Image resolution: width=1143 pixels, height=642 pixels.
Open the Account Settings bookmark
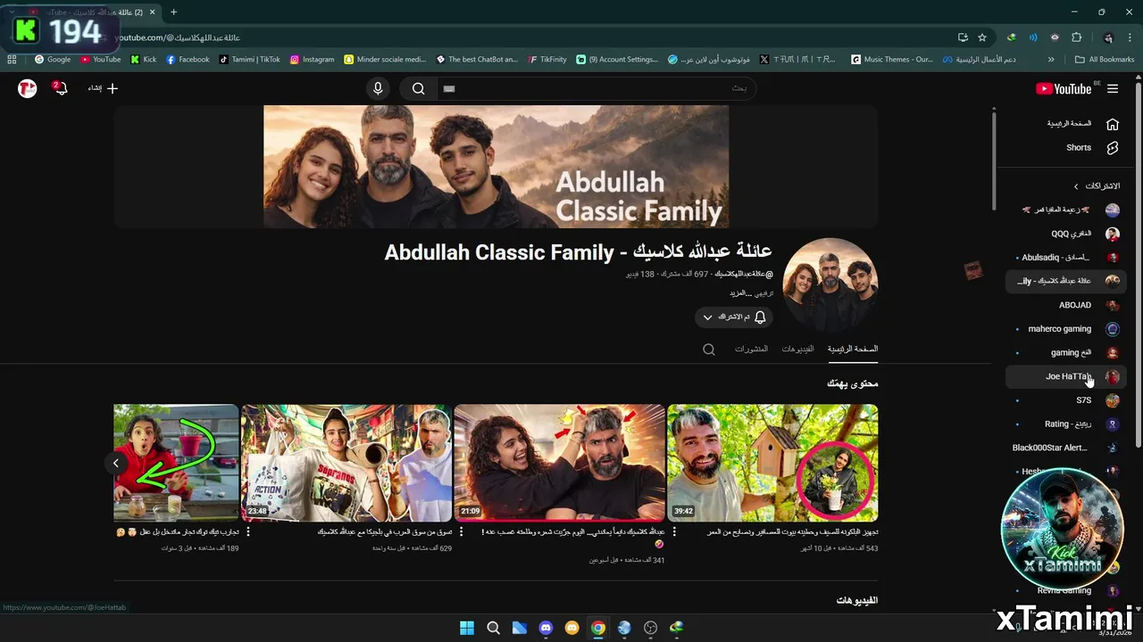coord(617,59)
